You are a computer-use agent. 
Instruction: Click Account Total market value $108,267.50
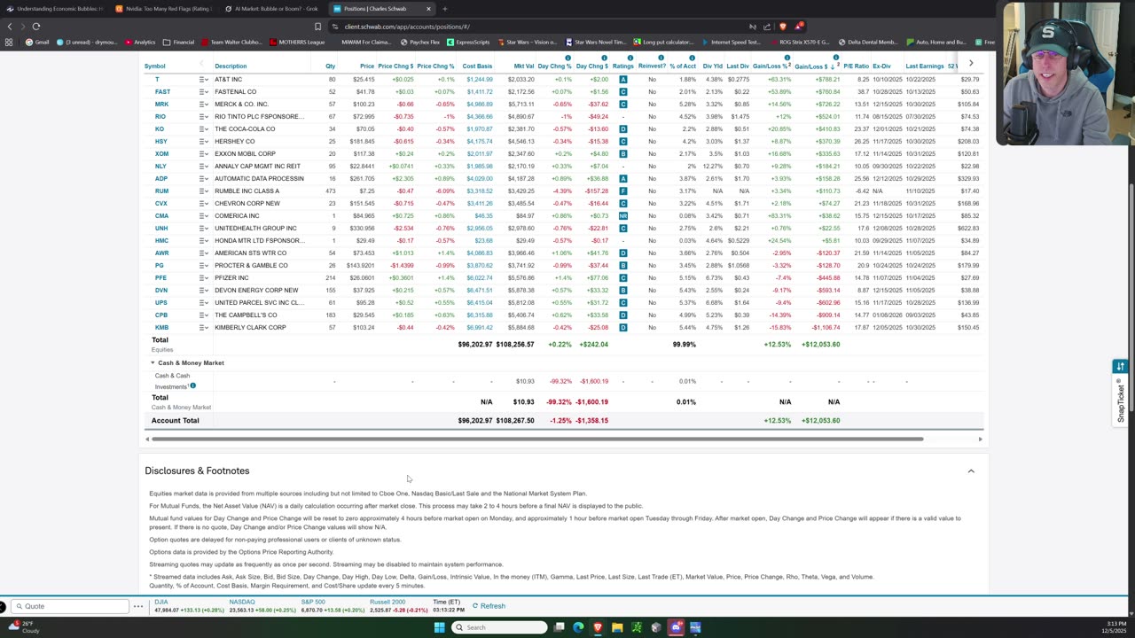[515, 421]
